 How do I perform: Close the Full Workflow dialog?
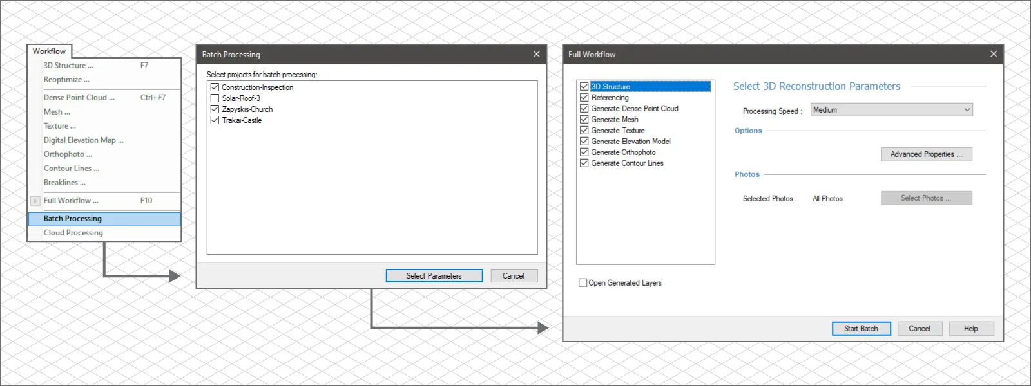[994, 54]
